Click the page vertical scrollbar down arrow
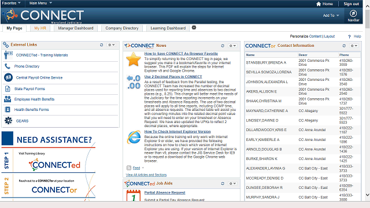This screenshot has height=208, width=370. tap(368, 195)
